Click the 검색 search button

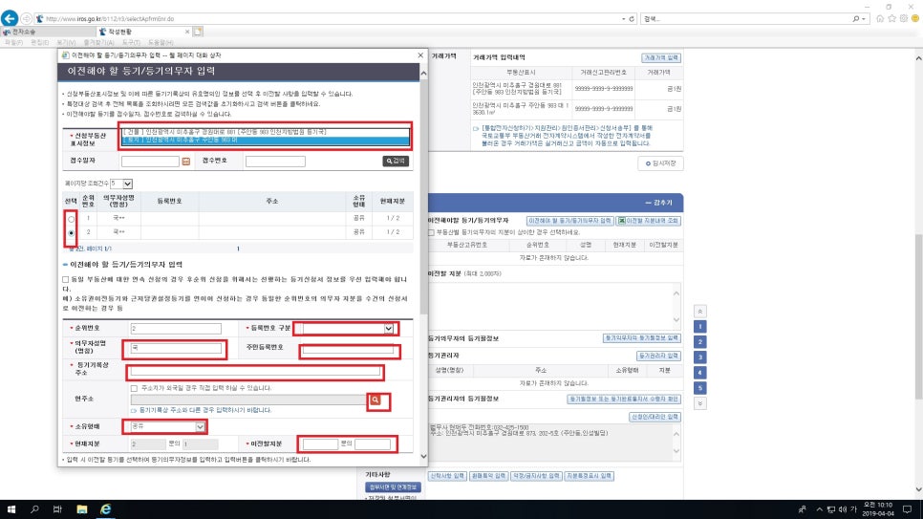pos(396,161)
